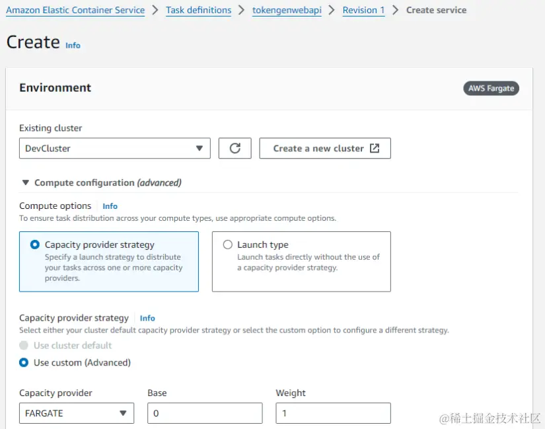Click the external link icon on Create a new cluster
This screenshot has height=429, width=545.
[x=375, y=148]
